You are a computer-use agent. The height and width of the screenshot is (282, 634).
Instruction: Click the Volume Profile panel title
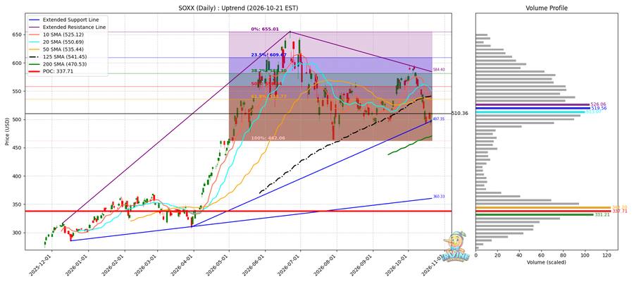(x=546, y=8)
